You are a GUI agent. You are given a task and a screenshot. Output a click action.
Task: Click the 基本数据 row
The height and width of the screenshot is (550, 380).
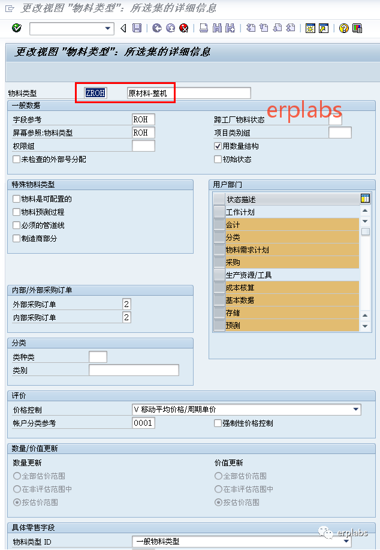point(292,300)
